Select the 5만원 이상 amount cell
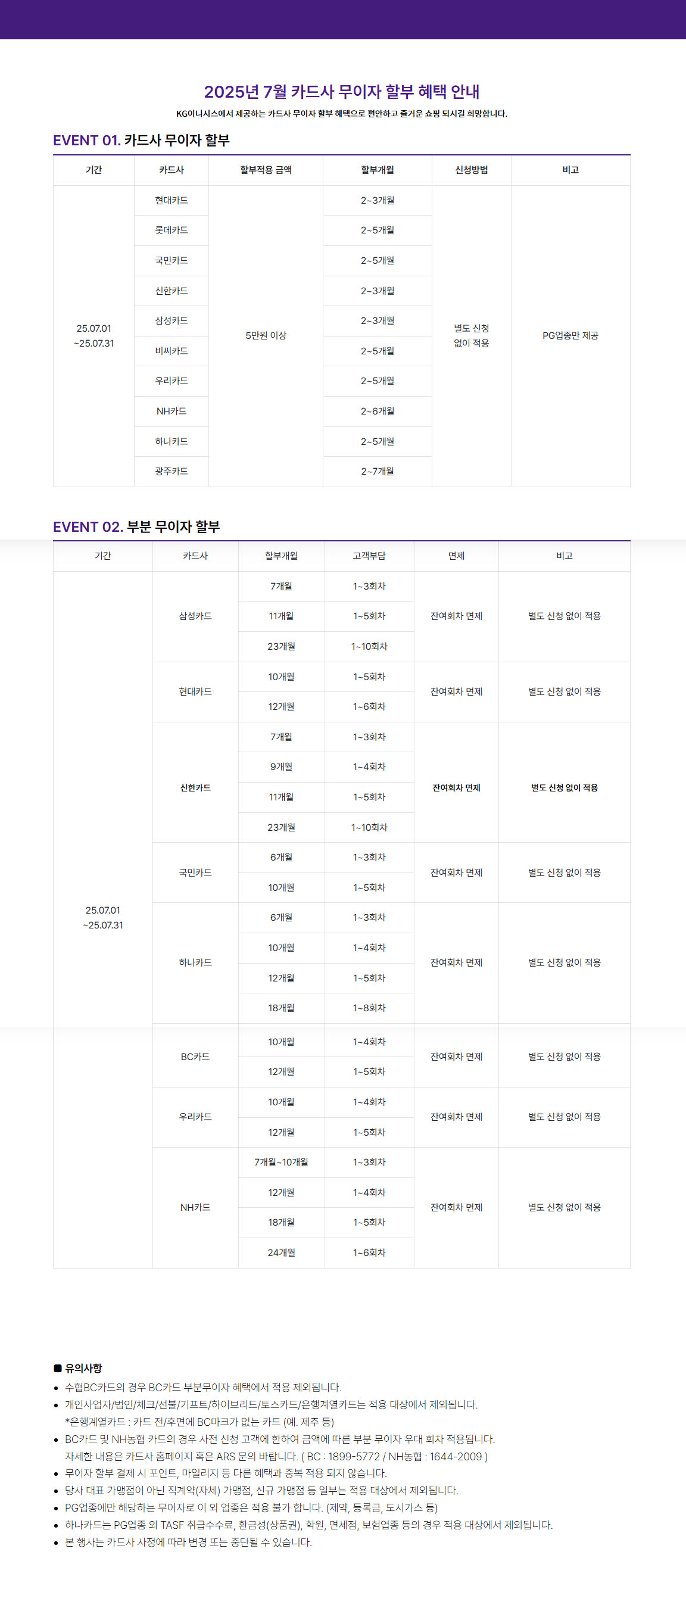This screenshot has height=1608, width=686. pos(266,336)
